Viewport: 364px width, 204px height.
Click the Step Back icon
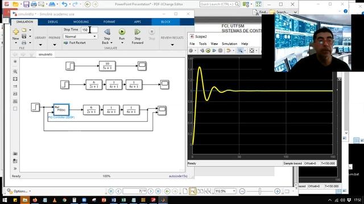click(107, 32)
